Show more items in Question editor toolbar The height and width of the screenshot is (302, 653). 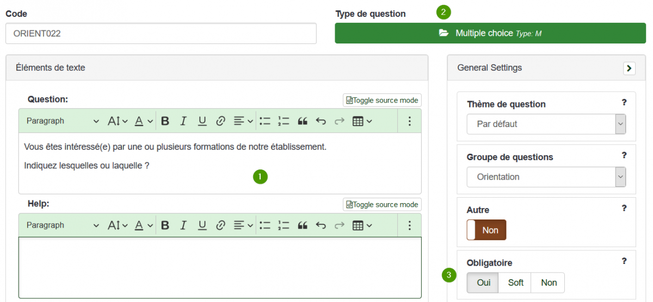410,121
